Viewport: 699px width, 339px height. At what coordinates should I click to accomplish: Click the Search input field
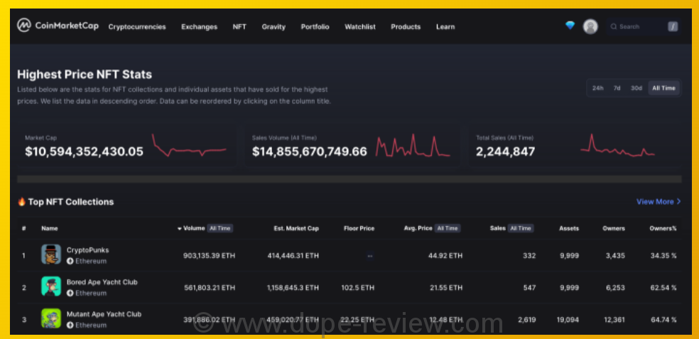636,26
